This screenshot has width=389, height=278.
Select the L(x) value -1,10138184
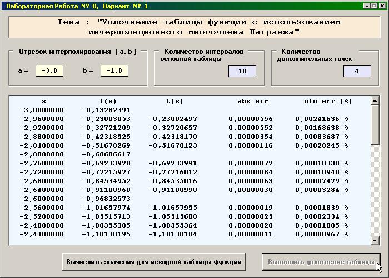coord(173,234)
